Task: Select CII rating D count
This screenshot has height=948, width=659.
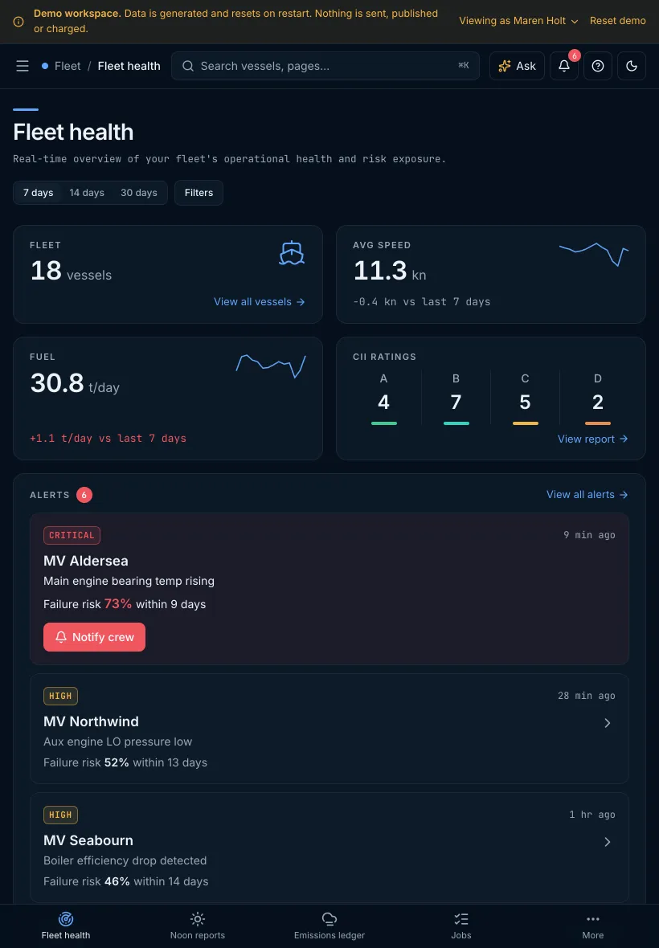Action: [598, 402]
